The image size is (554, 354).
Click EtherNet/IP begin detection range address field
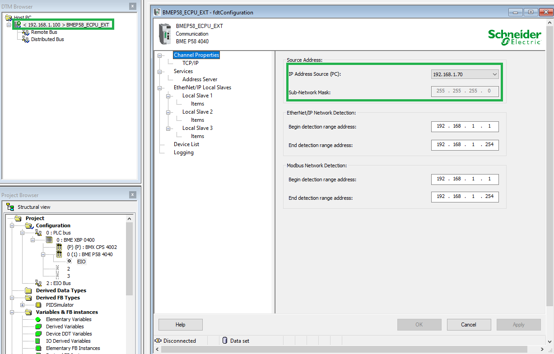[x=465, y=126]
